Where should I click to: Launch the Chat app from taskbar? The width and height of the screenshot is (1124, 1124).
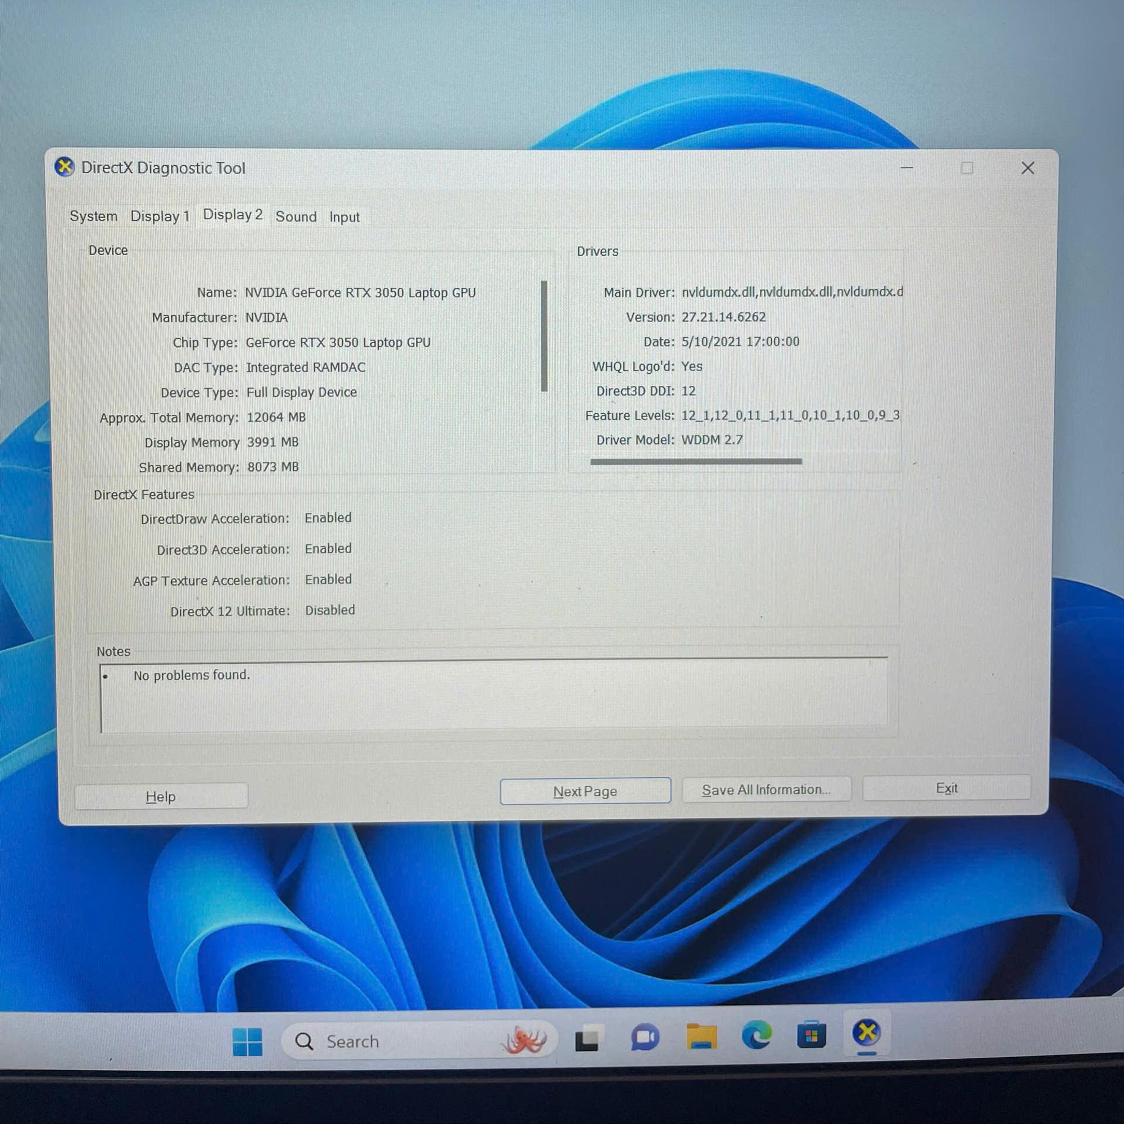pyautogui.click(x=644, y=1038)
